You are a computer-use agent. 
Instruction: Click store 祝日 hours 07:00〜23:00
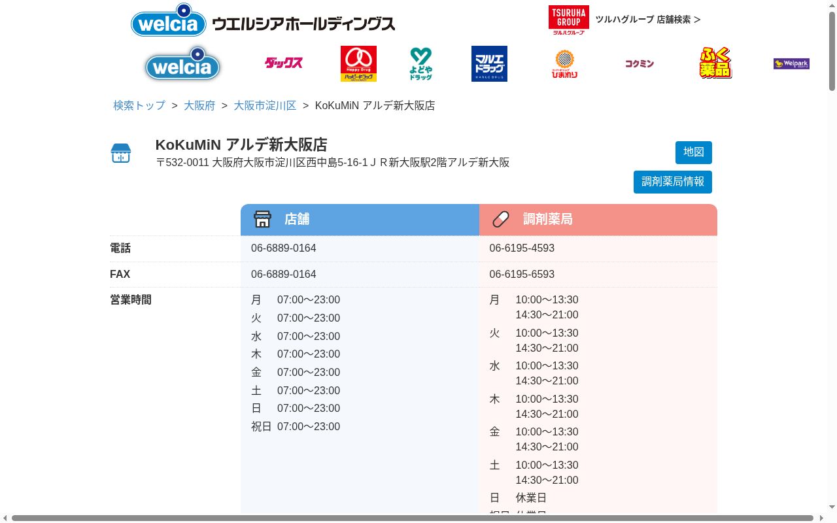click(309, 427)
